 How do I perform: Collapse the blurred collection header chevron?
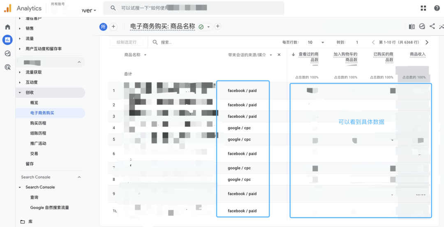click(79, 62)
